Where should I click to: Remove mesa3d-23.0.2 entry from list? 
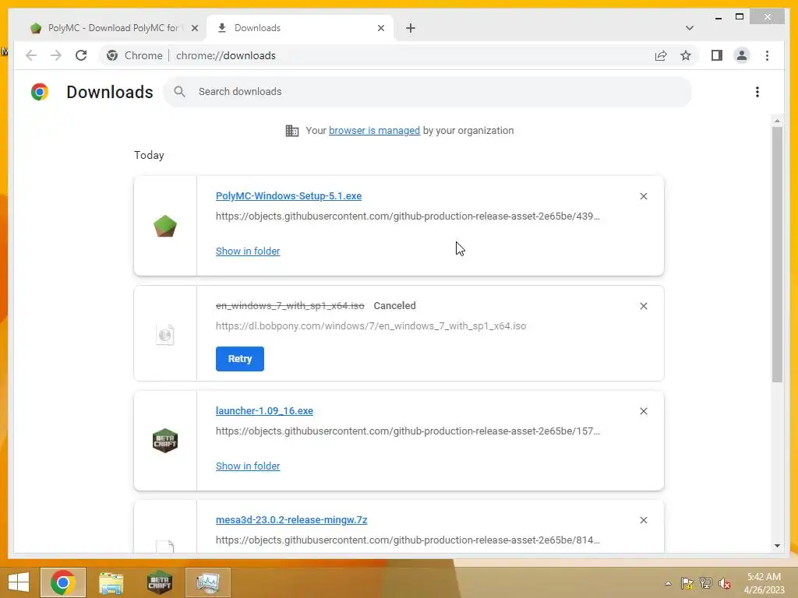click(x=643, y=520)
